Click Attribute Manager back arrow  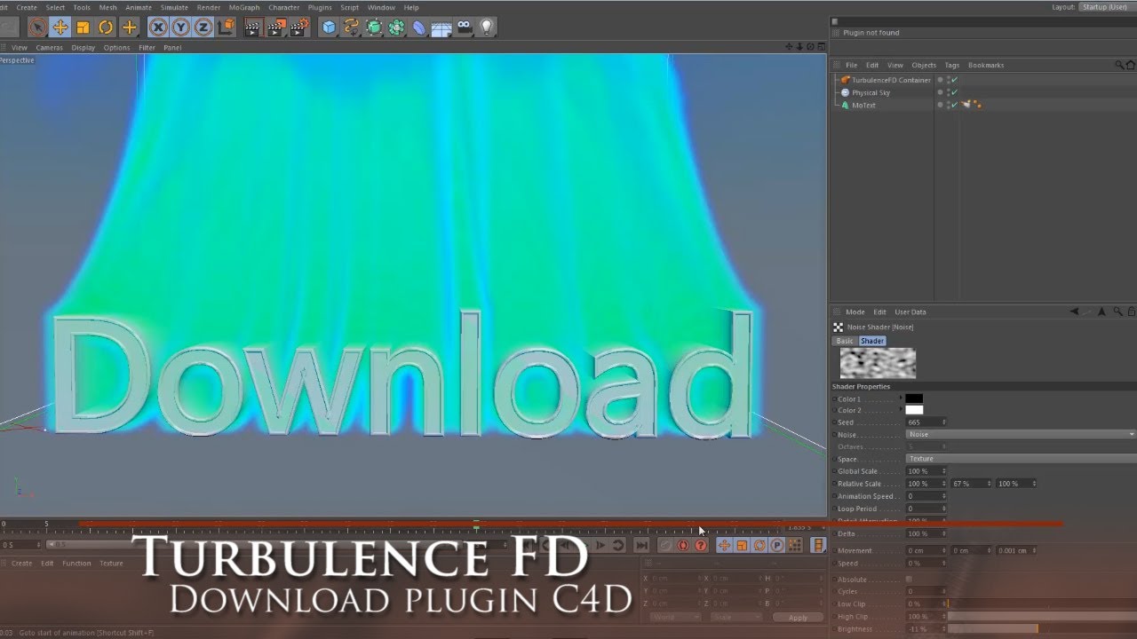1074,312
